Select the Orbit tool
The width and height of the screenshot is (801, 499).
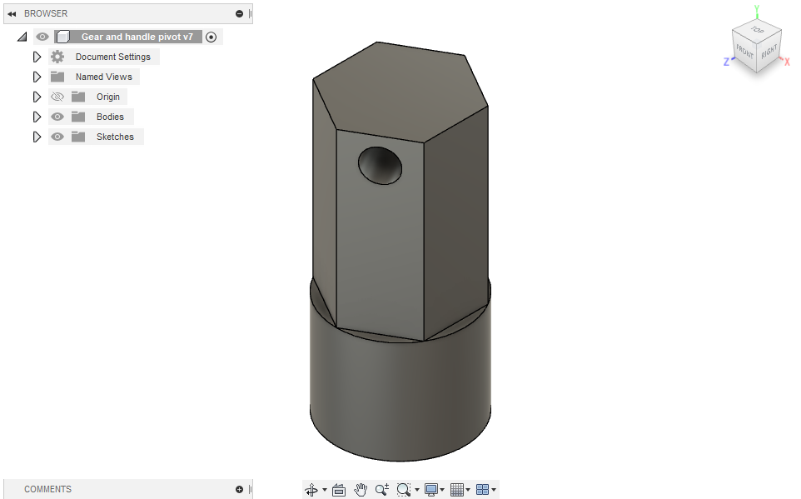click(x=312, y=490)
